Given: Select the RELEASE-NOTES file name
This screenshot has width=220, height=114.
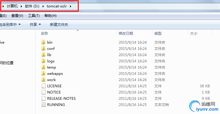Looking at the screenshot, I should [x=61, y=99].
